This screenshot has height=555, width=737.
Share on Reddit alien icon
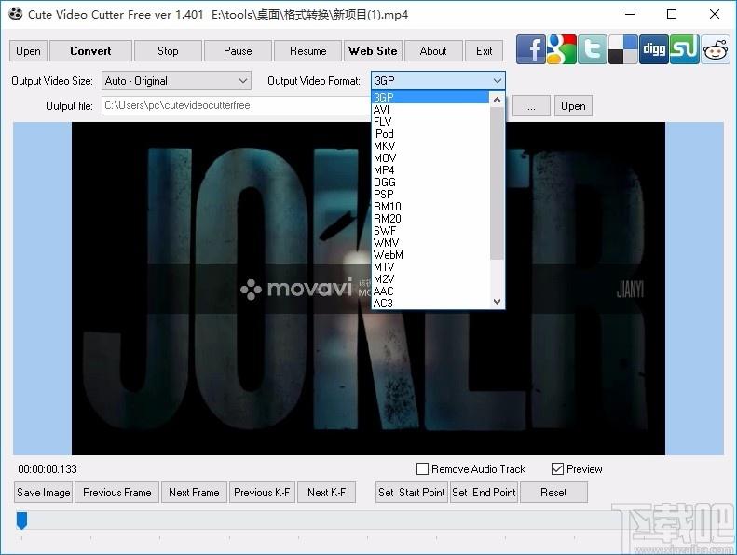(x=716, y=49)
